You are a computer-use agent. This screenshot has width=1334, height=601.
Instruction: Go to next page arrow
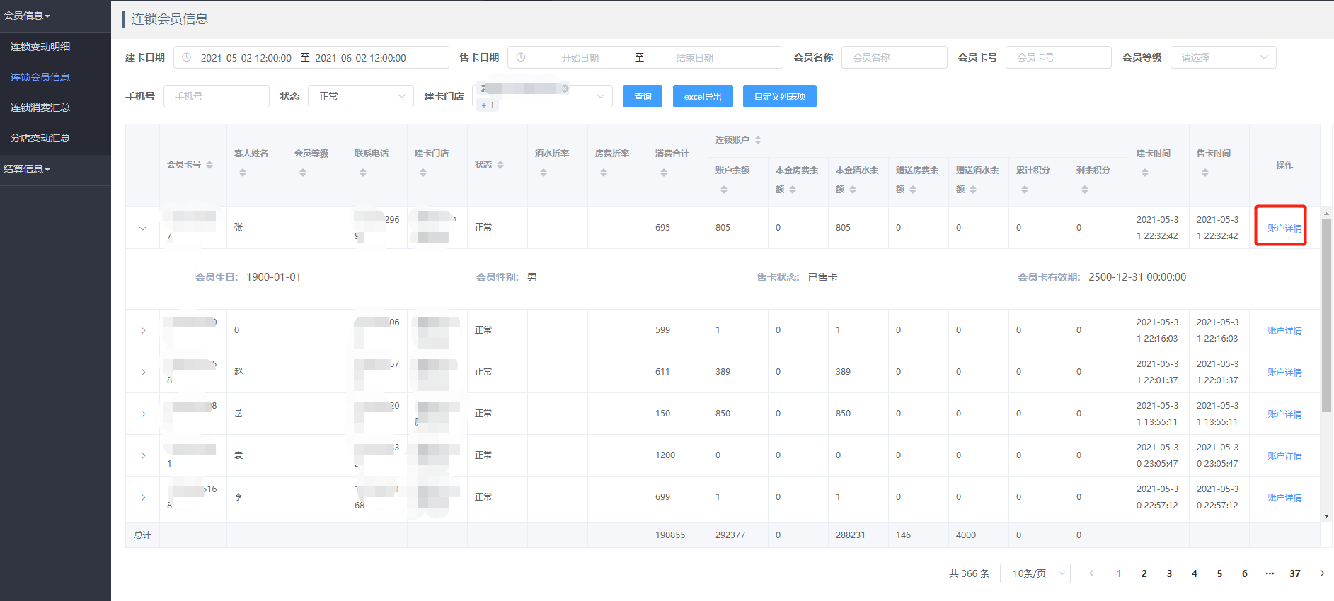(x=1321, y=573)
